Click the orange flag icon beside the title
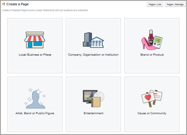The width and height of the screenshot is (187, 135). 4,4
